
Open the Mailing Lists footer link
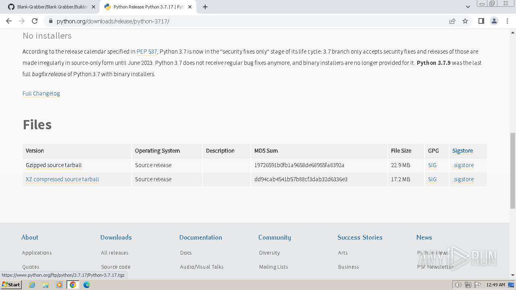274,267
